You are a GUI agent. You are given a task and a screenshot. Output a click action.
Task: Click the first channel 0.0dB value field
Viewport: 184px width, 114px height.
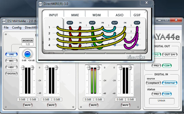22,99
